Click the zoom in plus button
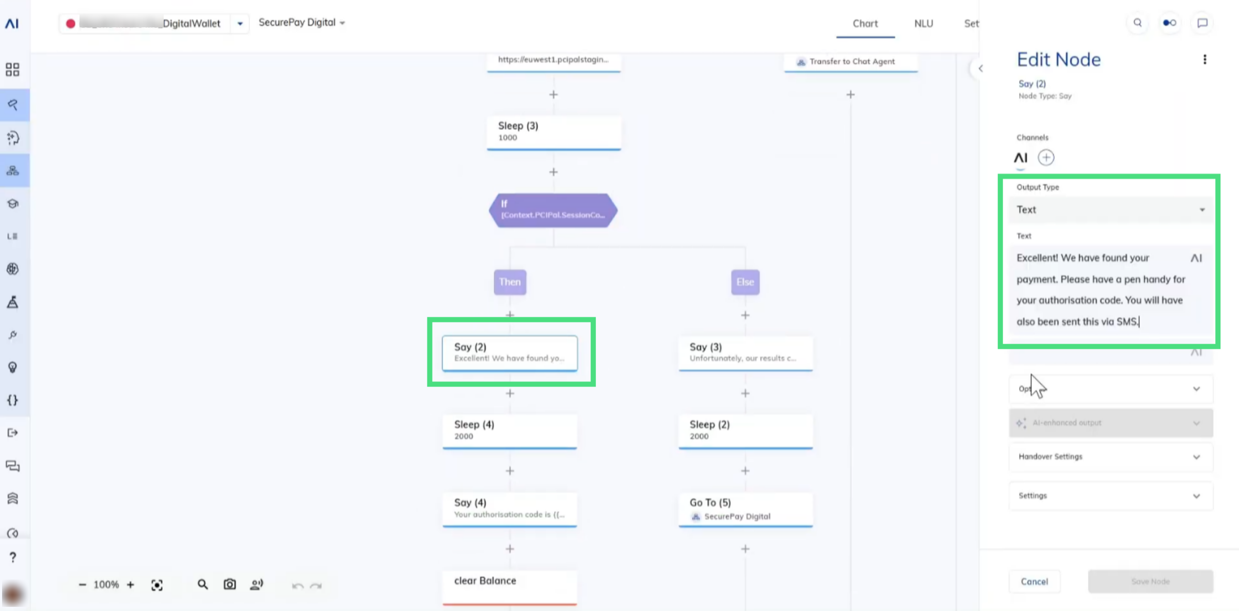 pos(131,585)
